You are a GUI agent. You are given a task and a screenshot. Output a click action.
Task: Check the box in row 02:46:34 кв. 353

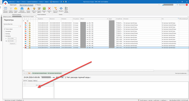pyautogui.click(x=28, y=37)
